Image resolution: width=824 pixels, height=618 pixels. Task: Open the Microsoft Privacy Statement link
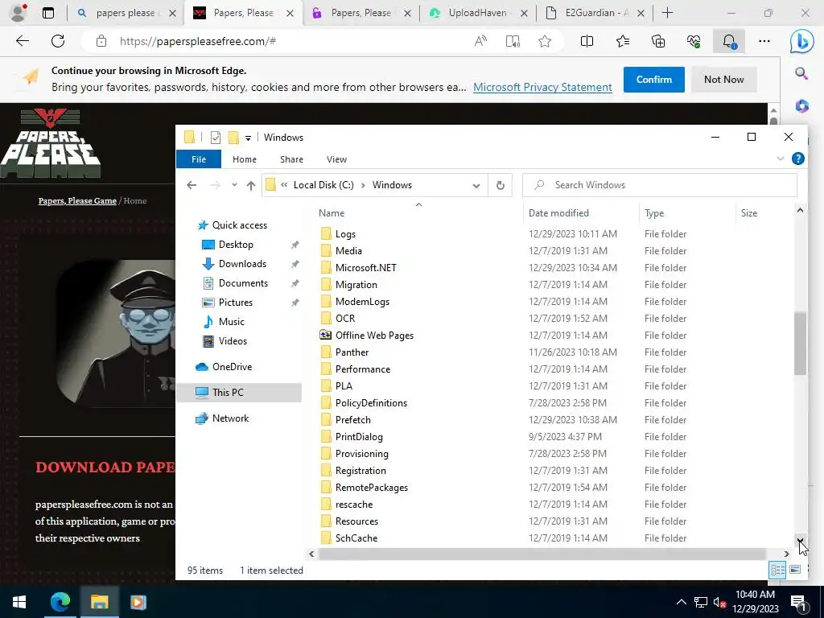pyautogui.click(x=542, y=87)
